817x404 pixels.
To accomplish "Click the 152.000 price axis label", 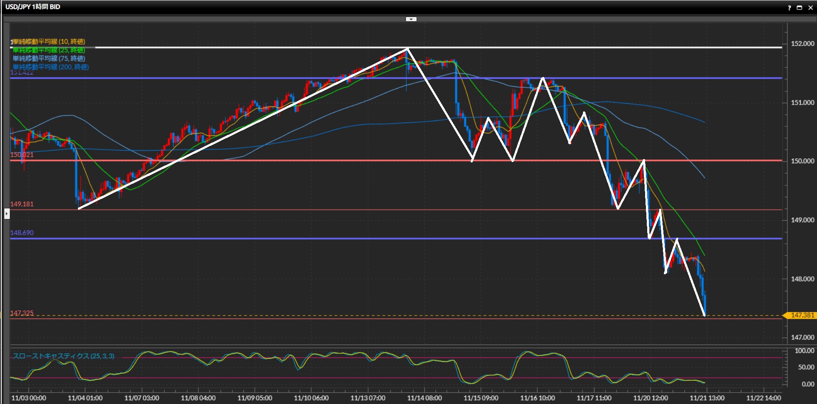I will tap(802, 43).
